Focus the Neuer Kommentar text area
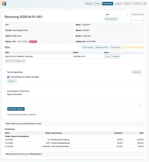 (x=74, y=101)
